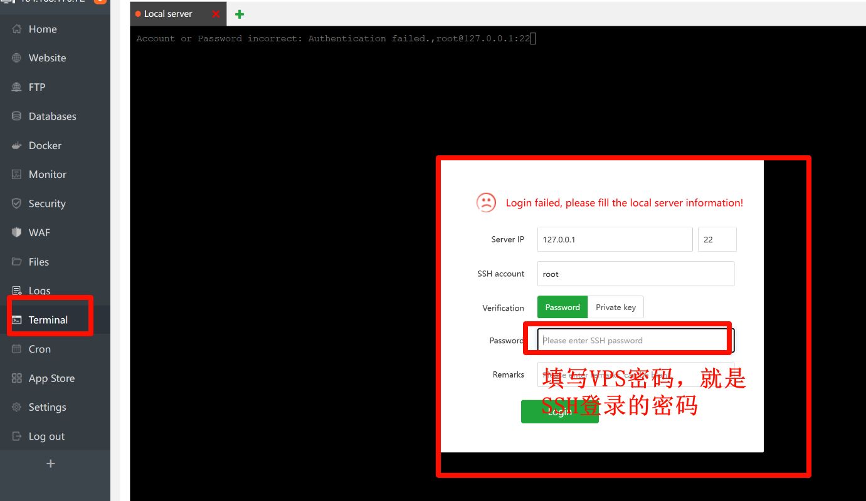Open the Settings page
This screenshot has width=866, height=501.
[x=55, y=407]
